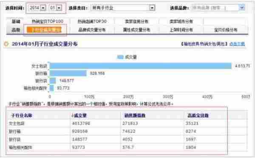Open the 属性成交量分布 tab
255x158 pixels.
coord(136,30)
